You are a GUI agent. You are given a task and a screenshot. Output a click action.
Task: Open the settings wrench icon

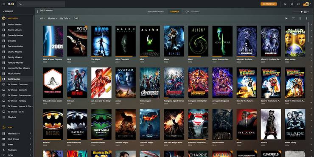click(292, 4)
